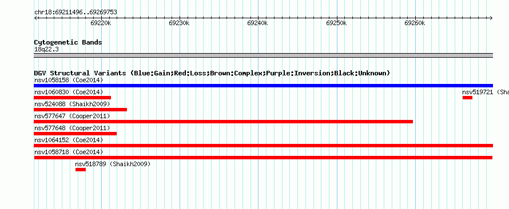The image size is (509, 209).
Task: Open the nsv1060830 (Coe2014) label
Action: [69, 92]
